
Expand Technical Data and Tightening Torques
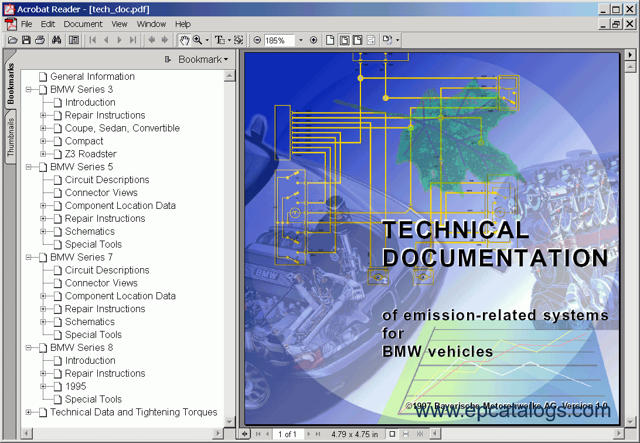(x=29, y=412)
